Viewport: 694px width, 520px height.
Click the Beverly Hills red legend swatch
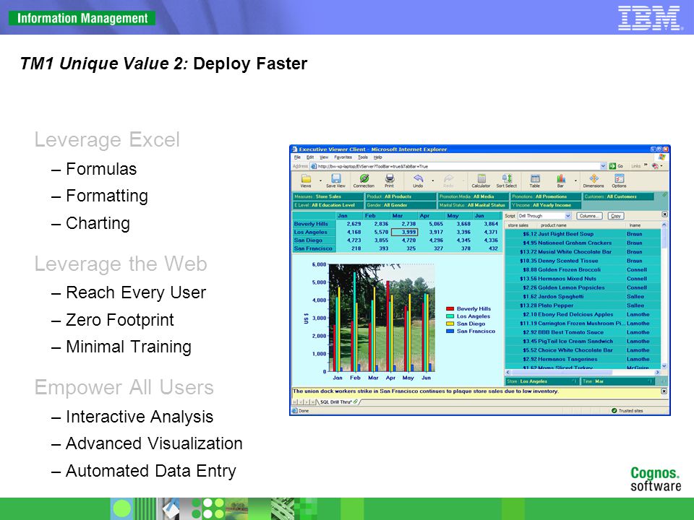pyautogui.click(x=450, y=308)
